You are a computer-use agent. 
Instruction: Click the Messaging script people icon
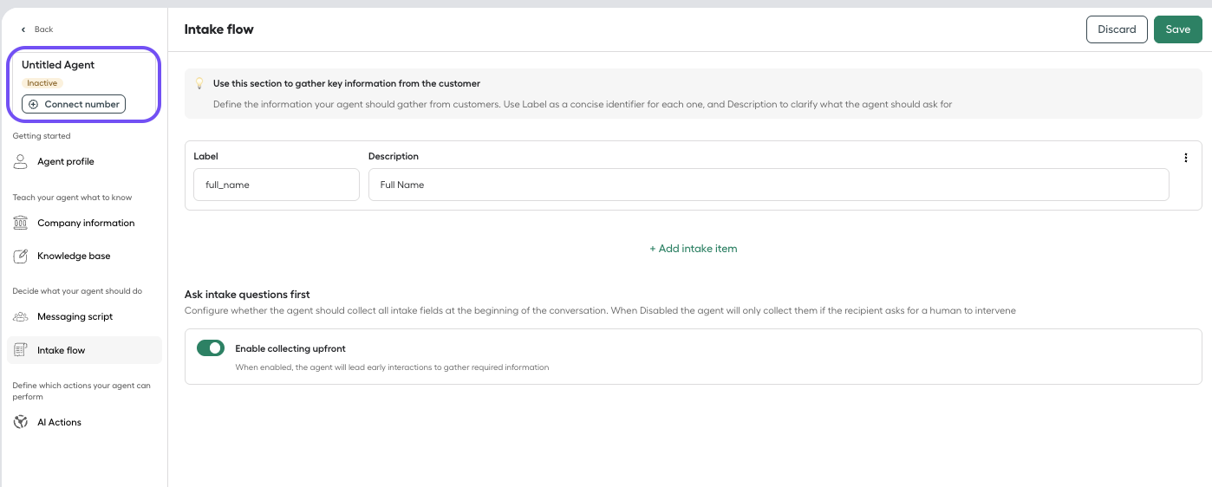point(21,317)
